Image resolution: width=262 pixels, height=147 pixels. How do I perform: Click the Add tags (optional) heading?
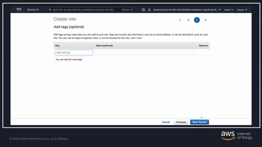69,27
